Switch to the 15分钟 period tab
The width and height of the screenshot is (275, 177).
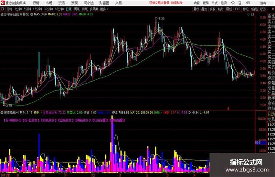[x=37, y=9]
